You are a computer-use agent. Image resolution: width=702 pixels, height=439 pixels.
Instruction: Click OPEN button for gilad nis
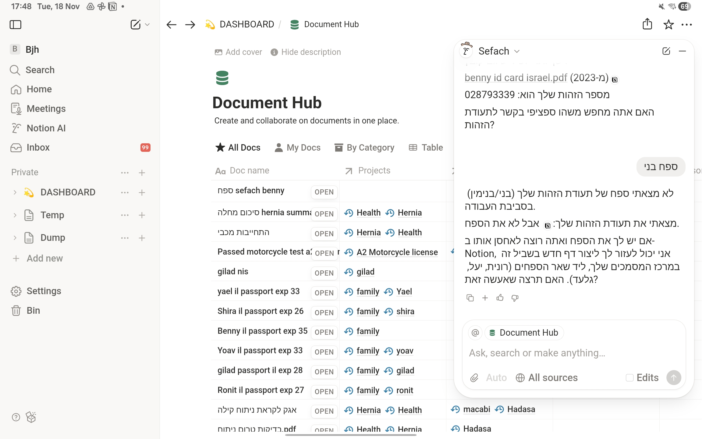point(324,273)
